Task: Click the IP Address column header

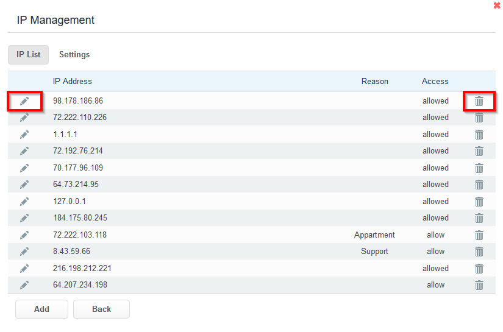Action: pyautogui.click(x=72, y=82)
